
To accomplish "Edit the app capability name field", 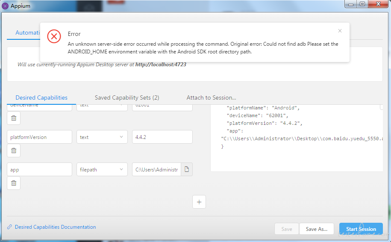I will pyautogui.click(x=39, y=169).
